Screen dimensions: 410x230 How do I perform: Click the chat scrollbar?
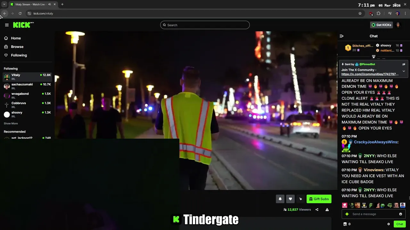[x=409, y=198]
